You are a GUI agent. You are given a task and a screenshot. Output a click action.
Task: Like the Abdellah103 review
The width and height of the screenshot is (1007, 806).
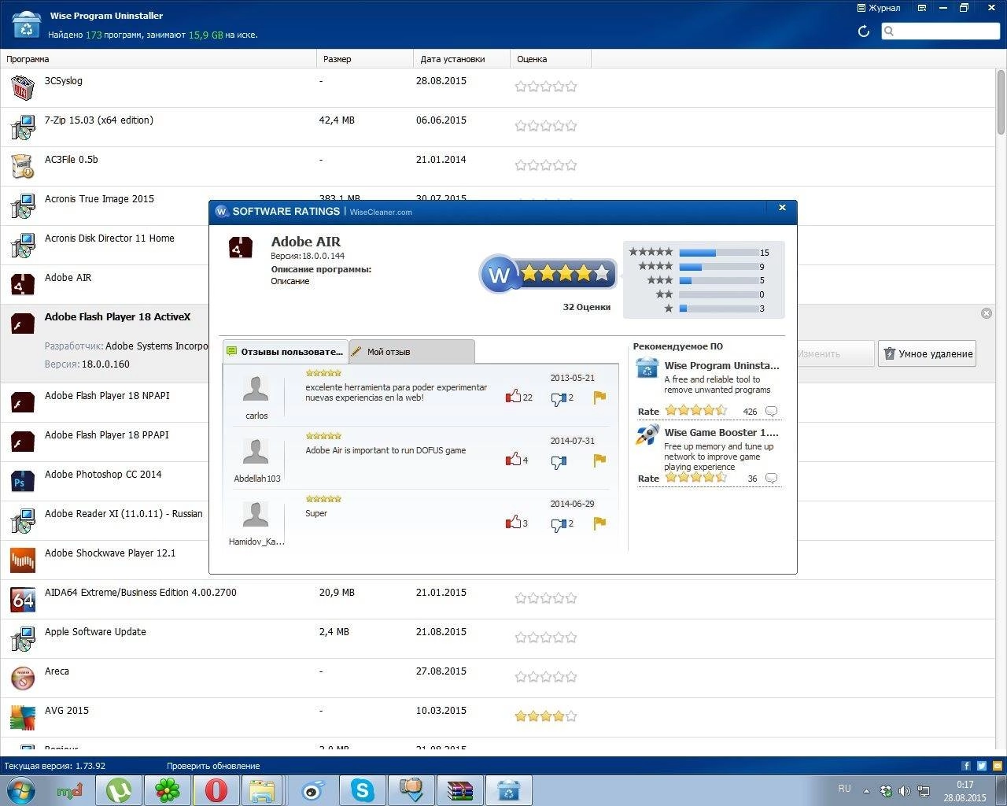click(514, 460)
